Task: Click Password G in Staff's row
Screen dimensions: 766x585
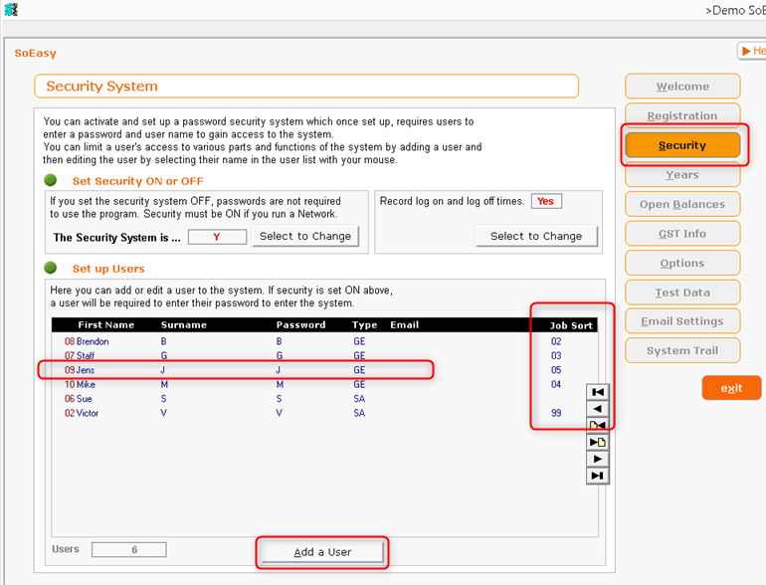Action: [279, 355]
